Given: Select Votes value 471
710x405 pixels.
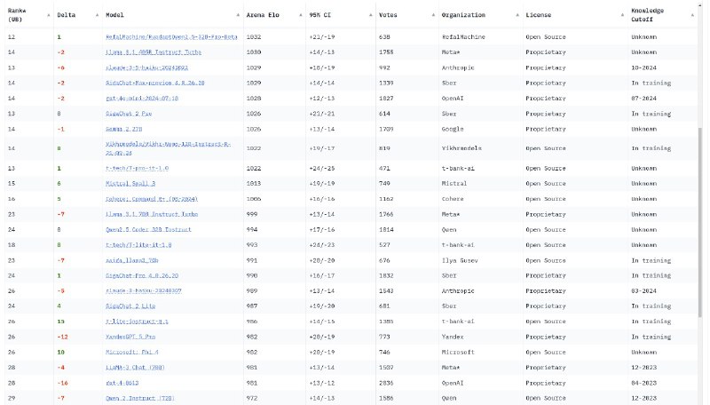Looking at the screenshot, I should click(x=384, y=168).
